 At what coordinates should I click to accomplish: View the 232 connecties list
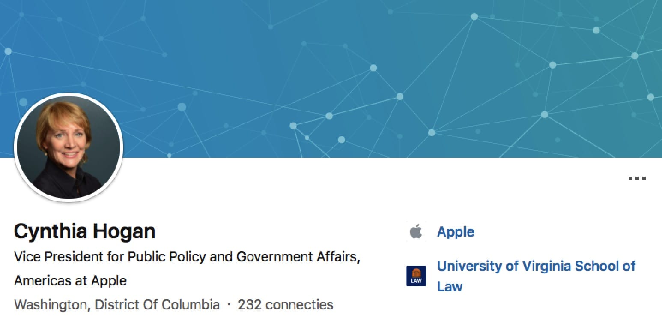pos(286,305)
